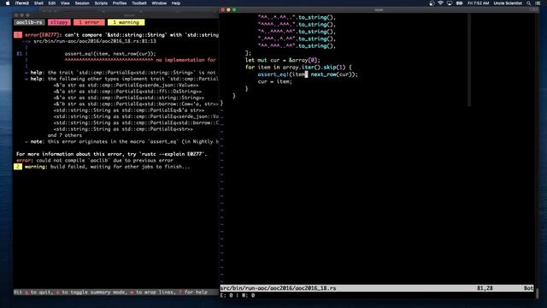
Task: Open Spotlight search magnifier icon
Action: coord(529,3)
